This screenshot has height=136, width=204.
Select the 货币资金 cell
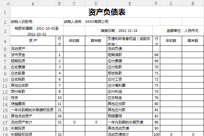33,55
